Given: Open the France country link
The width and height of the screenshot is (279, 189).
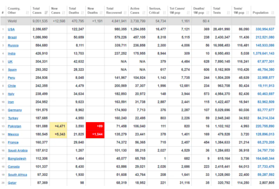Looking at the screenshot, I should (13, 143).
